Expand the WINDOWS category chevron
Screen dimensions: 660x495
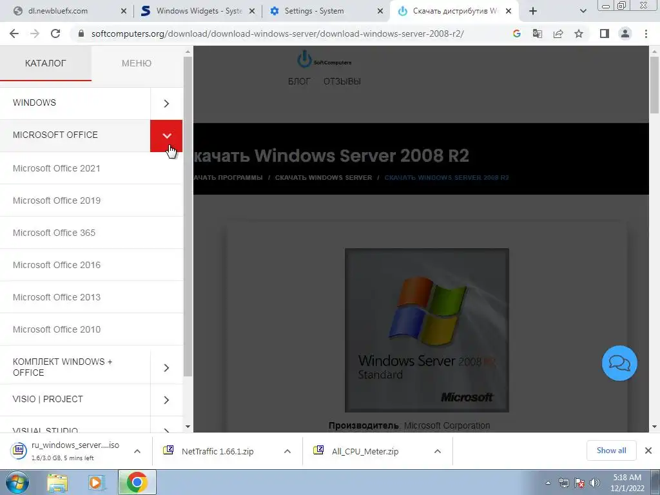[166, 104]
